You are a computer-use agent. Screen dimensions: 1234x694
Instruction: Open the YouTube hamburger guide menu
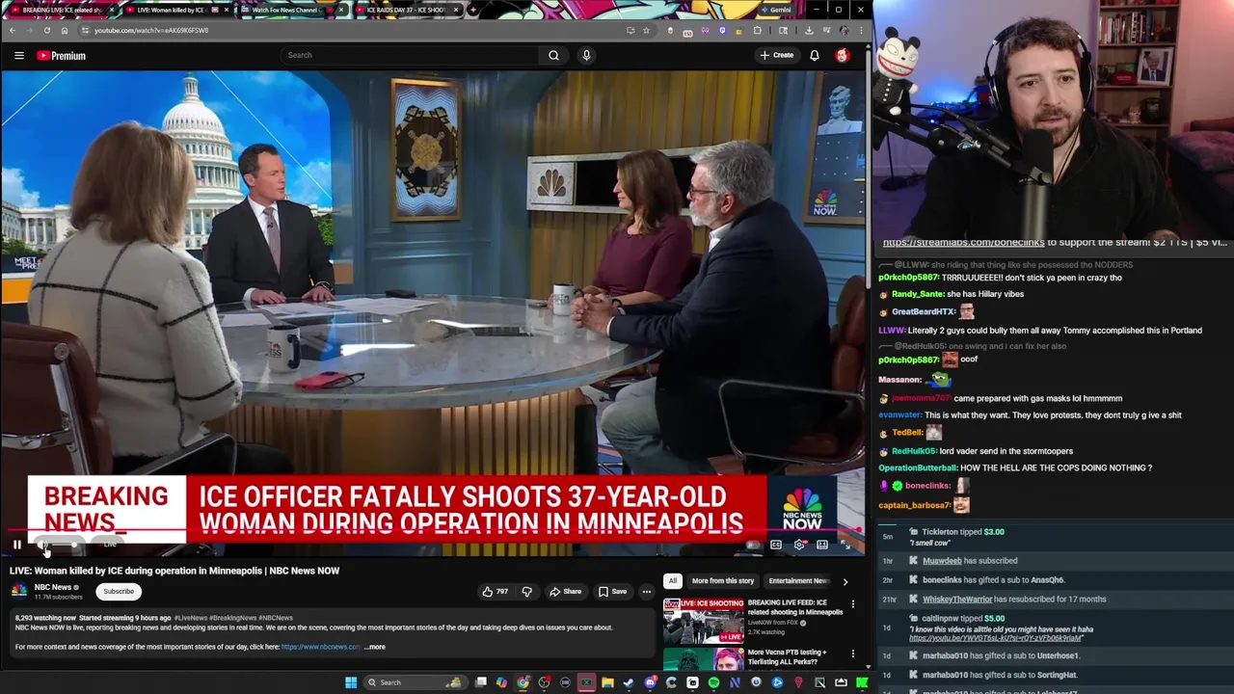point(18,56)
